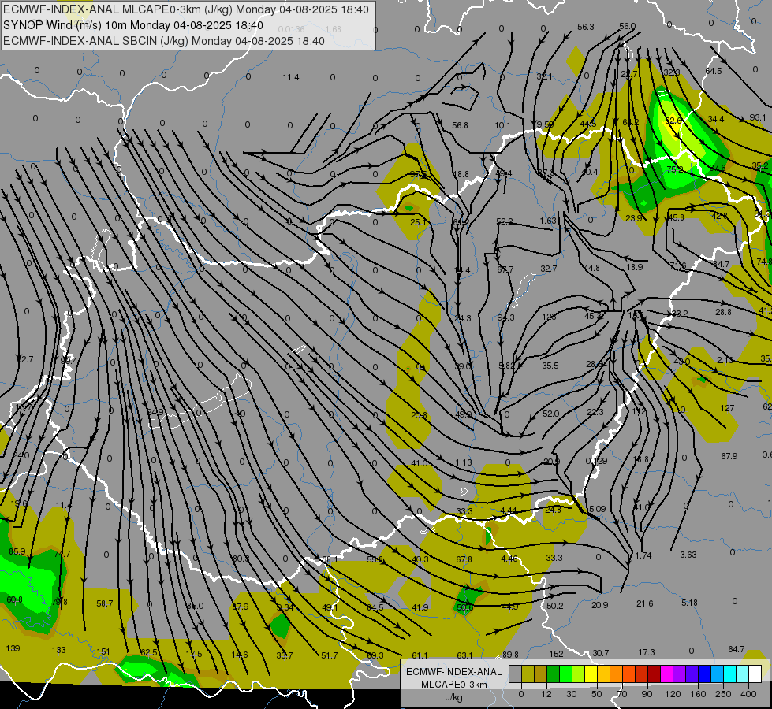The width and height of the screenshot is (772, 709).
Task: Click the legend title ECMWF-INDEX-ANAL
Action: [x=453, y=672]
